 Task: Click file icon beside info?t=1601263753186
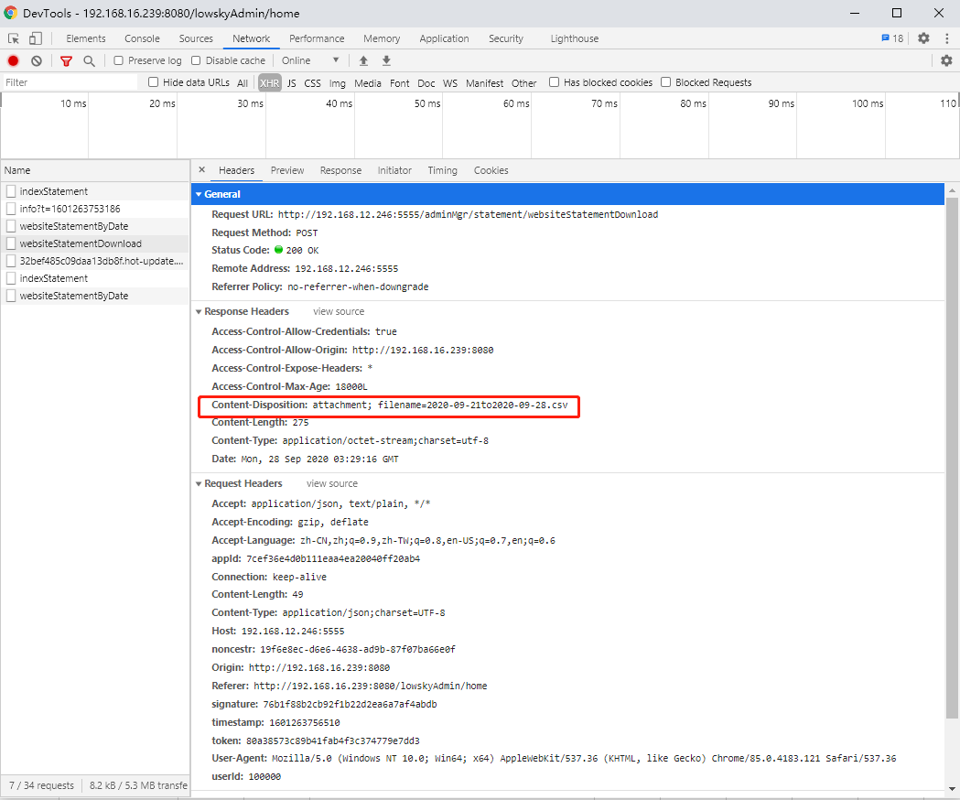click(x=11, y=209)
